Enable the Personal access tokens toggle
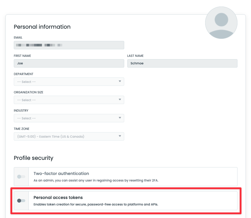 click(21, 201)
